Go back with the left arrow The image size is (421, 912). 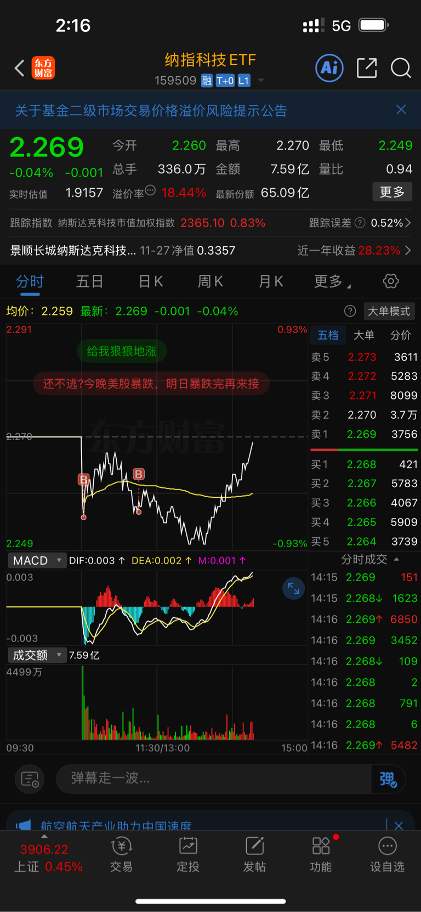point(20,68)
